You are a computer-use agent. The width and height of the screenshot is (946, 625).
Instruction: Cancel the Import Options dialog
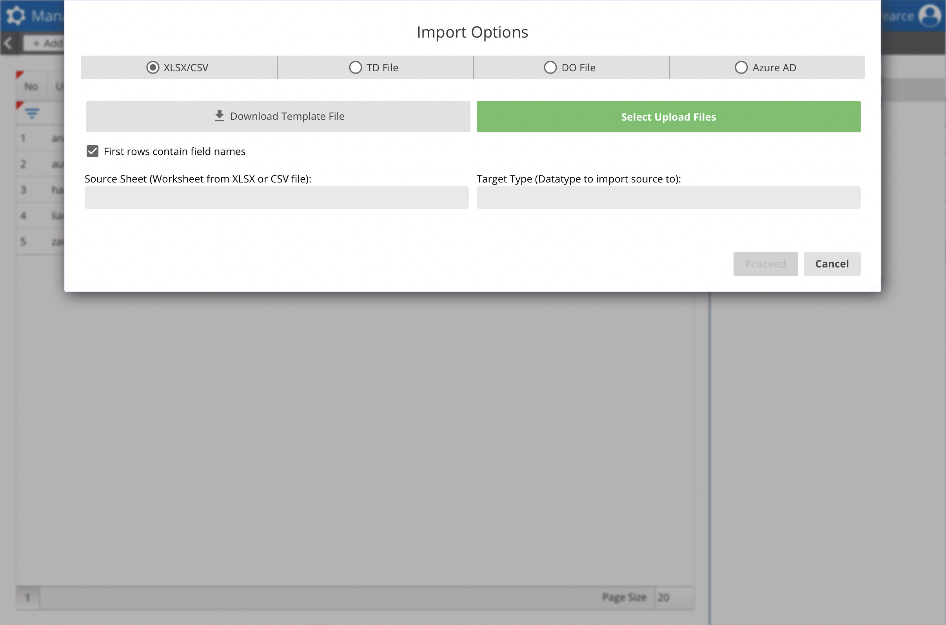click(x=832, y=264)
